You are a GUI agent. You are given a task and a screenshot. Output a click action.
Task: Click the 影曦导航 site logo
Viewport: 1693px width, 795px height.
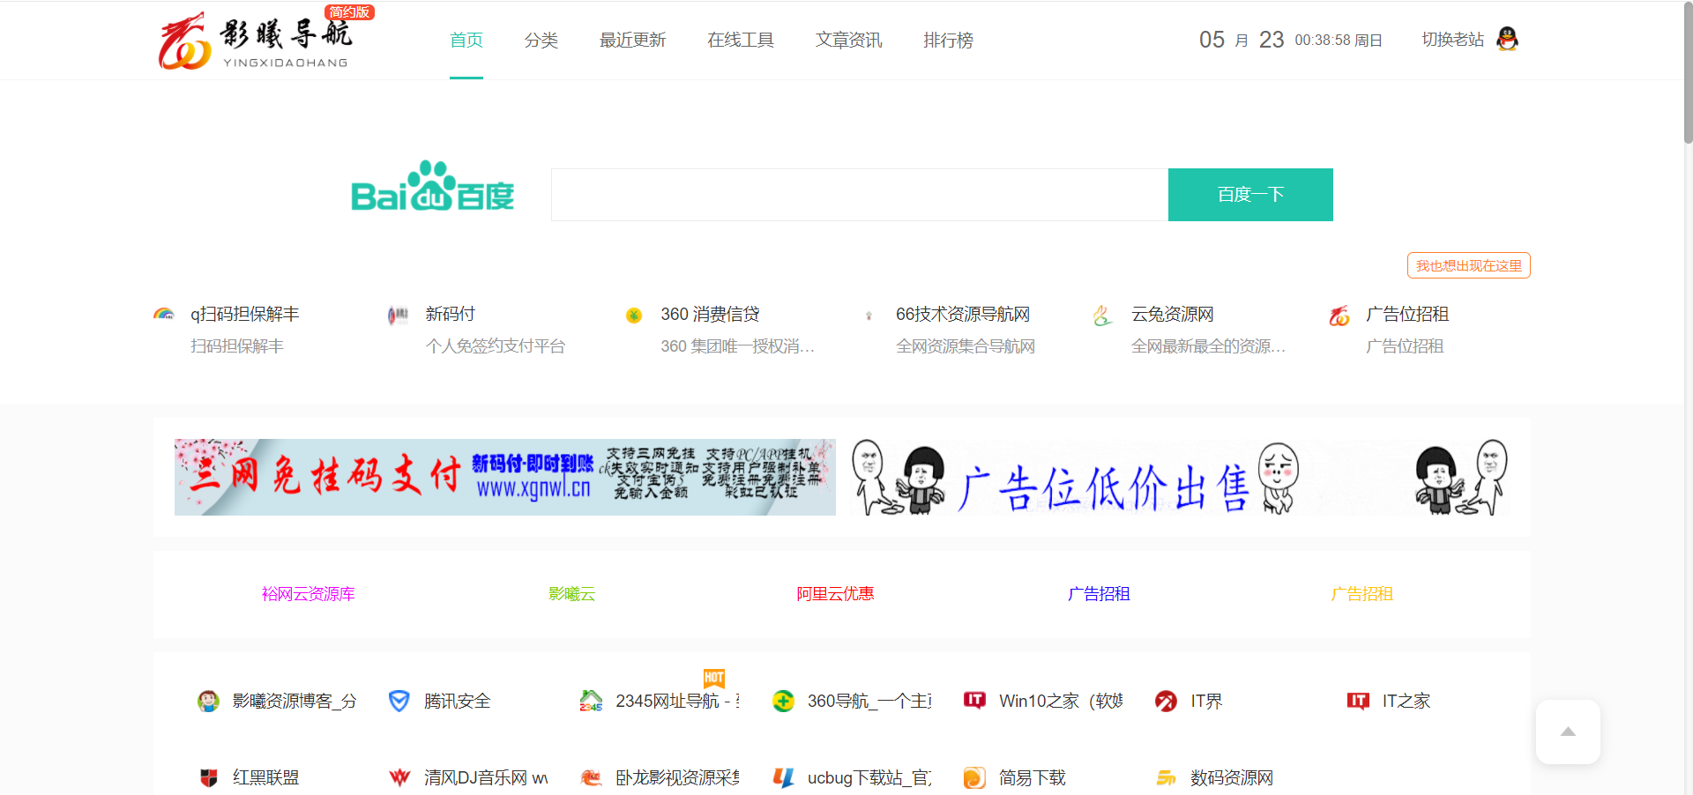coord(254,41)
